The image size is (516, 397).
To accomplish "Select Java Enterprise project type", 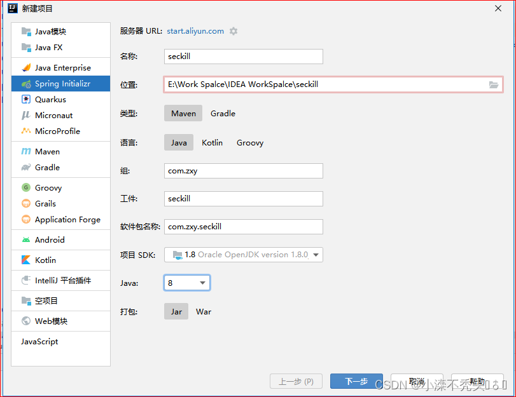I will [61, 68].
